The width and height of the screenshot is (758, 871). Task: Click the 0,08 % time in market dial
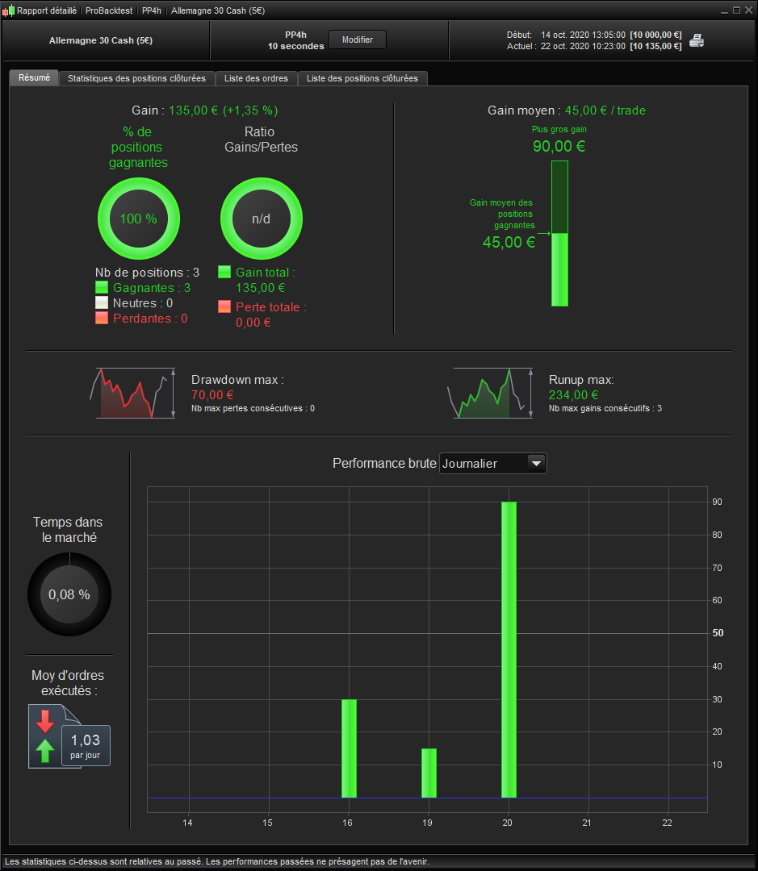69,594
